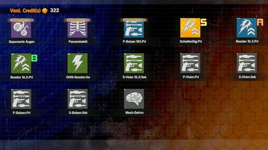Click the Schießwütig:Pri label text

[x=191, y=42]
